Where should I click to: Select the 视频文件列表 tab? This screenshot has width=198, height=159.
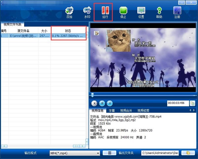tap(13, 24)
